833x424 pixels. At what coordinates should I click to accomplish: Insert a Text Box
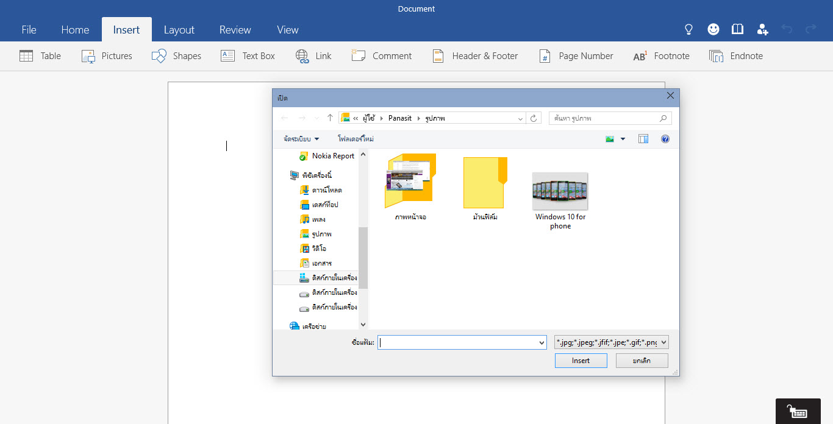227,56
